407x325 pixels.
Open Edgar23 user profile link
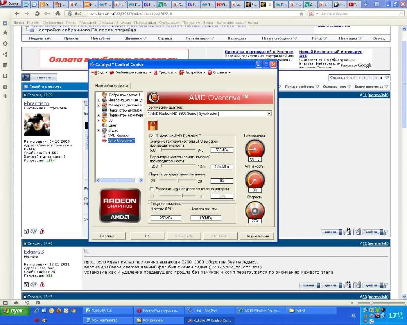click(x=34, y=252)
